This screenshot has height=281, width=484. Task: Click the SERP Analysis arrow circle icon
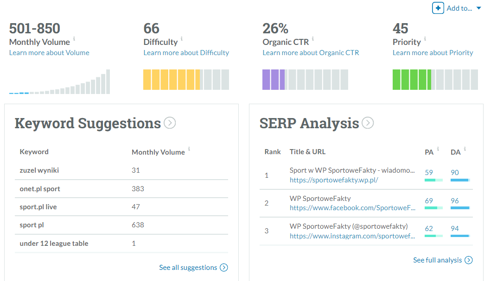point(368,123)
